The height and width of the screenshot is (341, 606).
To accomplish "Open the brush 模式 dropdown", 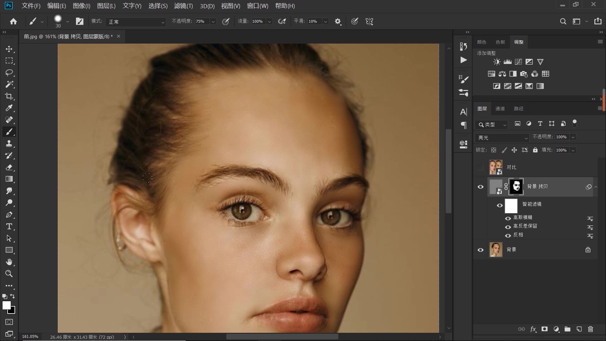I will point(136,22).
